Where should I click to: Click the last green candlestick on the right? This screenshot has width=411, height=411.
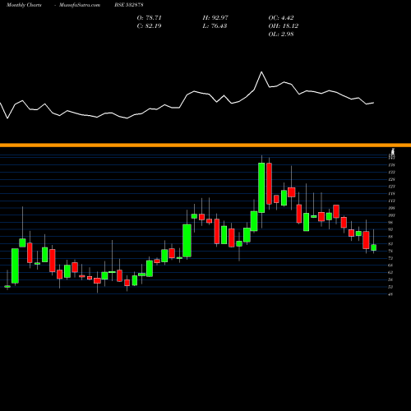tap(374, 247)
